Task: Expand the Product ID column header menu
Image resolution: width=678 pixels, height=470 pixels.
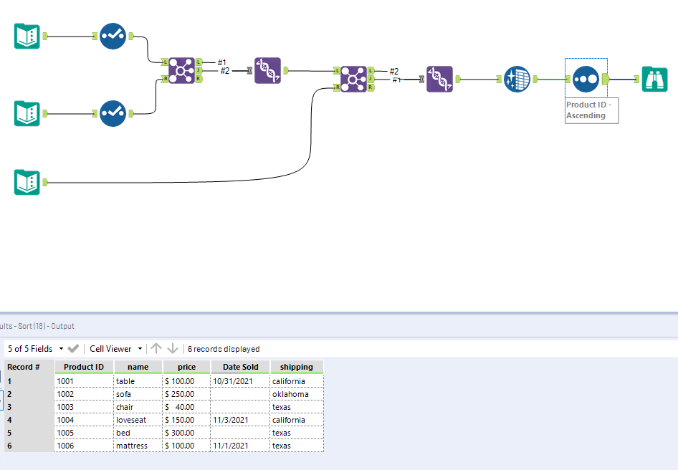Action: (x=83, y=366)
